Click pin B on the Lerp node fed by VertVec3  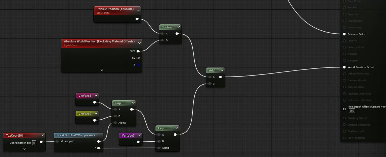click(x=159, y=141)
